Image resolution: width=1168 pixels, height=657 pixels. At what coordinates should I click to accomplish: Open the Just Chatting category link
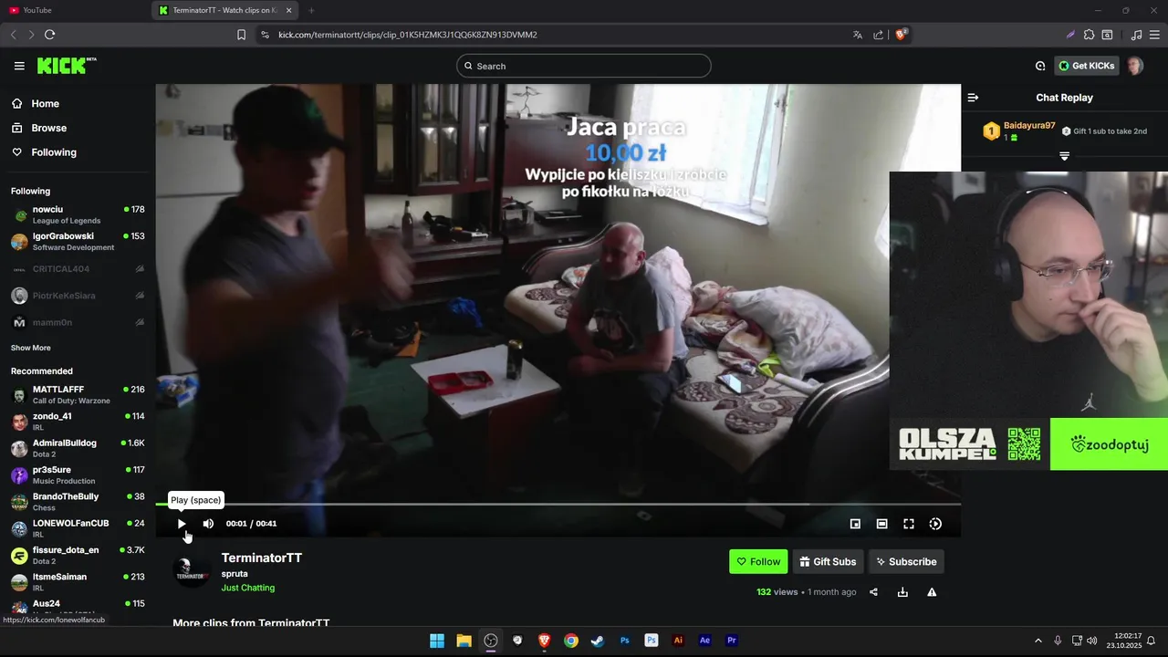pyautogui.click(x=247, y=588)
